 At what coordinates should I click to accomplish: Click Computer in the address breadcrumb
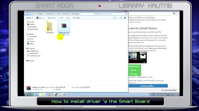40,14
